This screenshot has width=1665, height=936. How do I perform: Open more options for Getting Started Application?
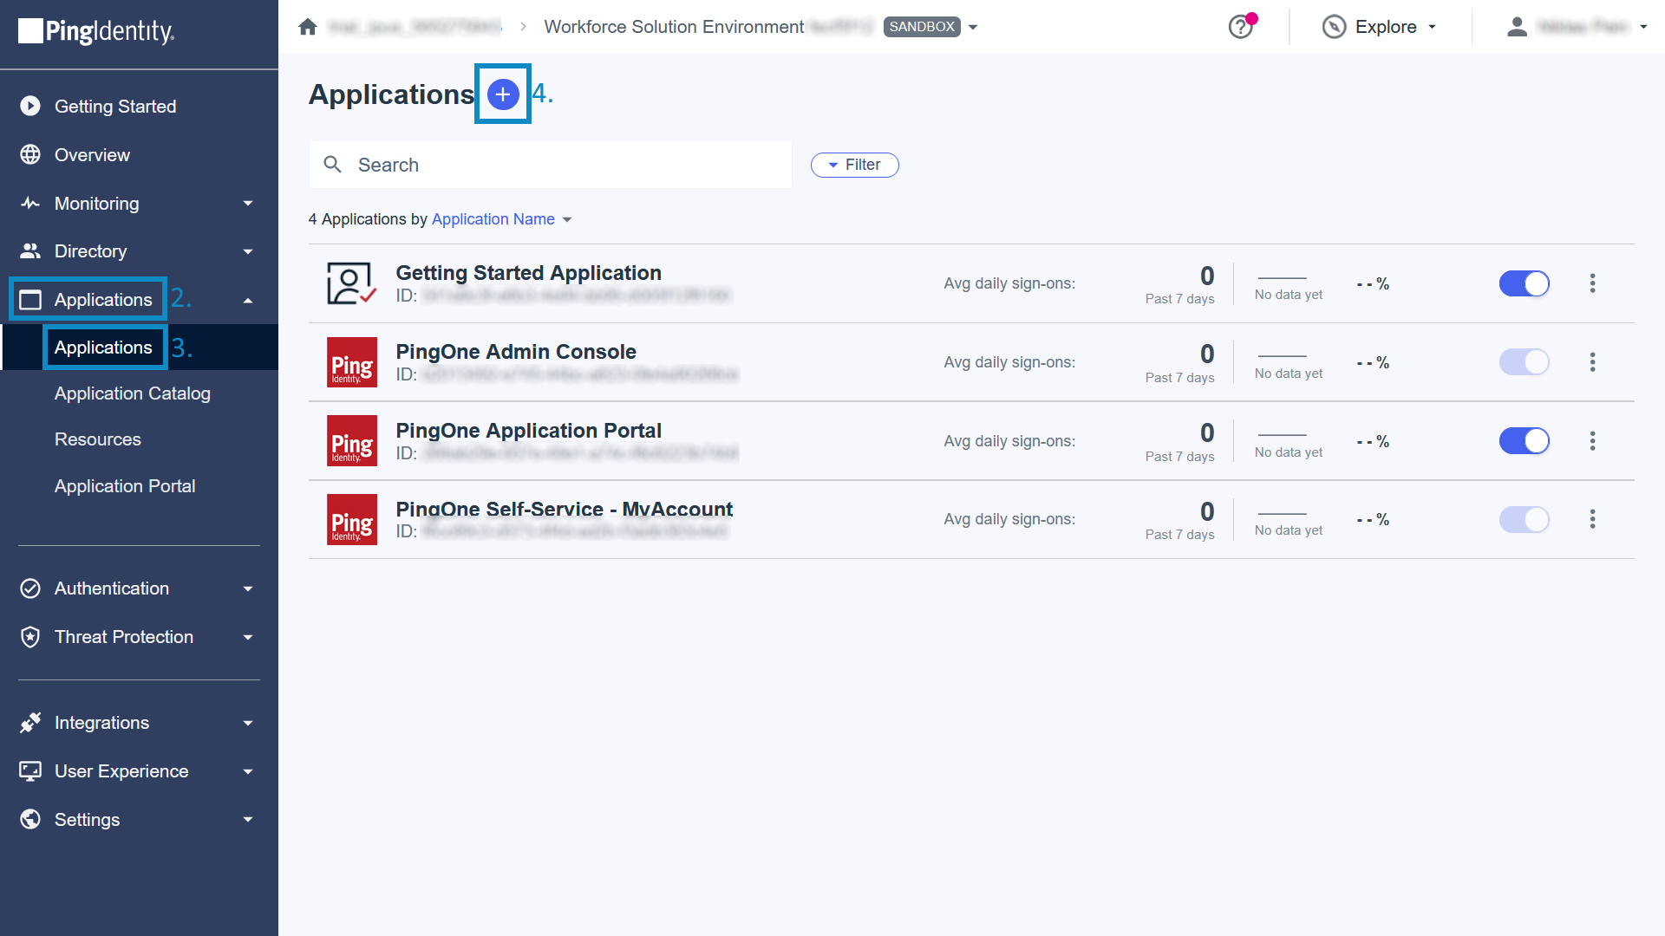tap(1592, 283)
